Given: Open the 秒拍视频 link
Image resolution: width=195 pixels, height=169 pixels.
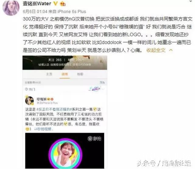Looking at the screenshot, I should point(43,129).
